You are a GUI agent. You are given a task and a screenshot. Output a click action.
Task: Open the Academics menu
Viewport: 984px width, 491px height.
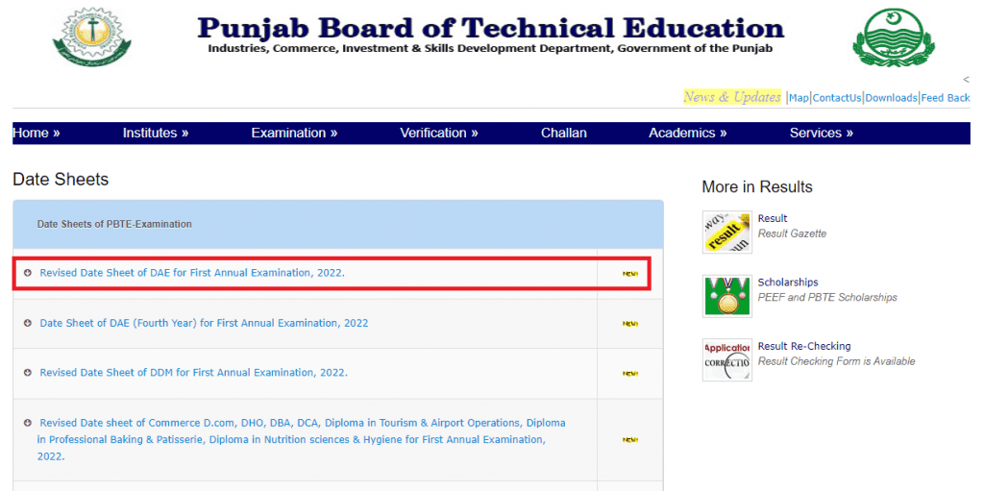(687, 133)
